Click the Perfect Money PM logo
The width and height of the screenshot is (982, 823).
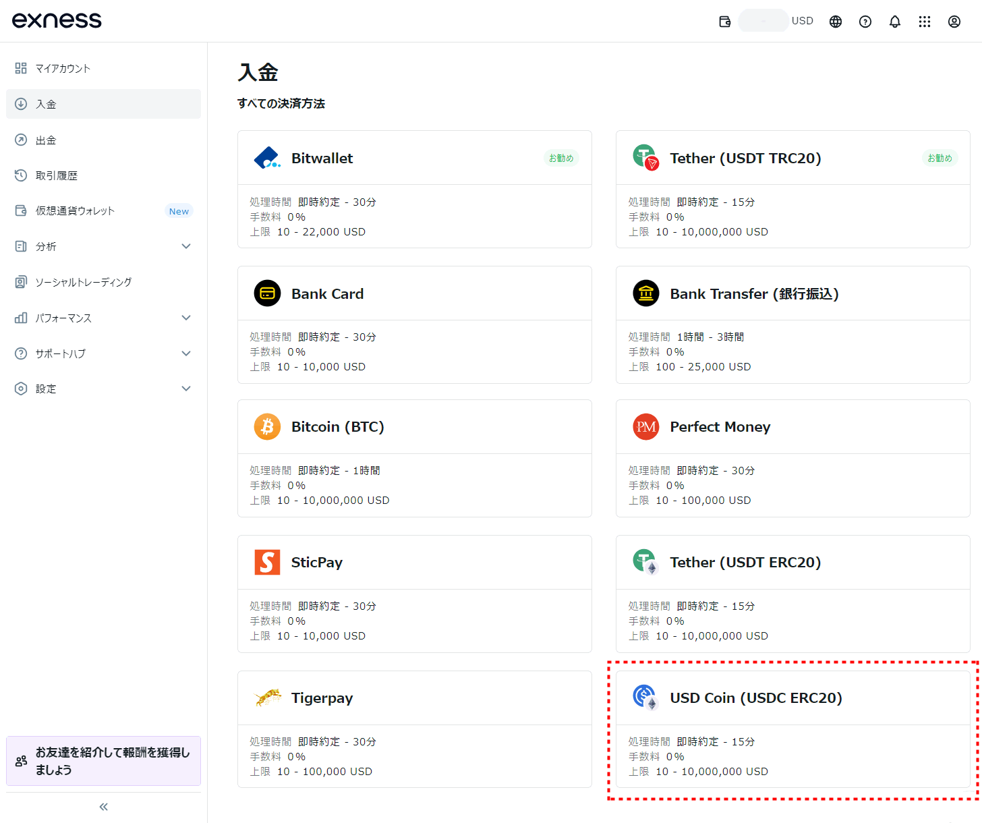(646, 427)
